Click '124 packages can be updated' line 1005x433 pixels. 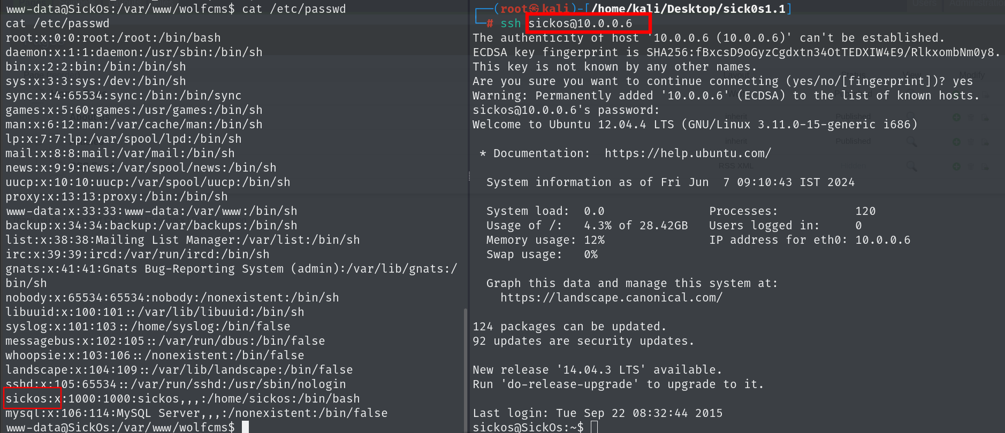569,327
